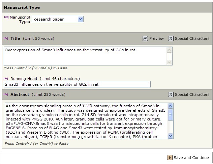Click the Special Characters text in the Title header
This screenshot has width=213, height=164.
coord(192,38)
